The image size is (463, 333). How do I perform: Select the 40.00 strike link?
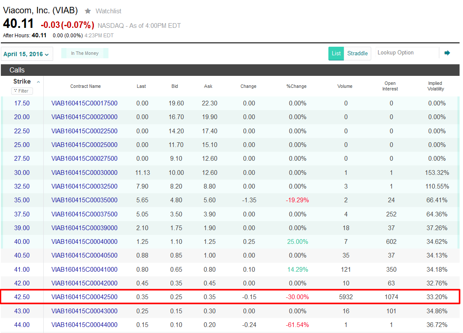click(x=22, y=242)
